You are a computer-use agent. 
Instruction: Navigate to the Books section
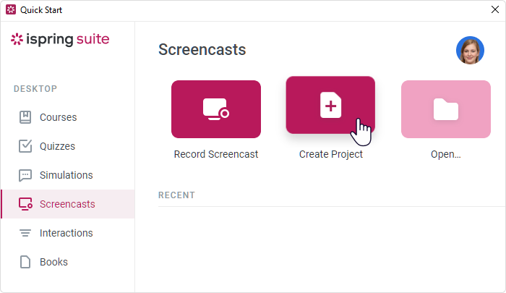[x=53, y=262]
